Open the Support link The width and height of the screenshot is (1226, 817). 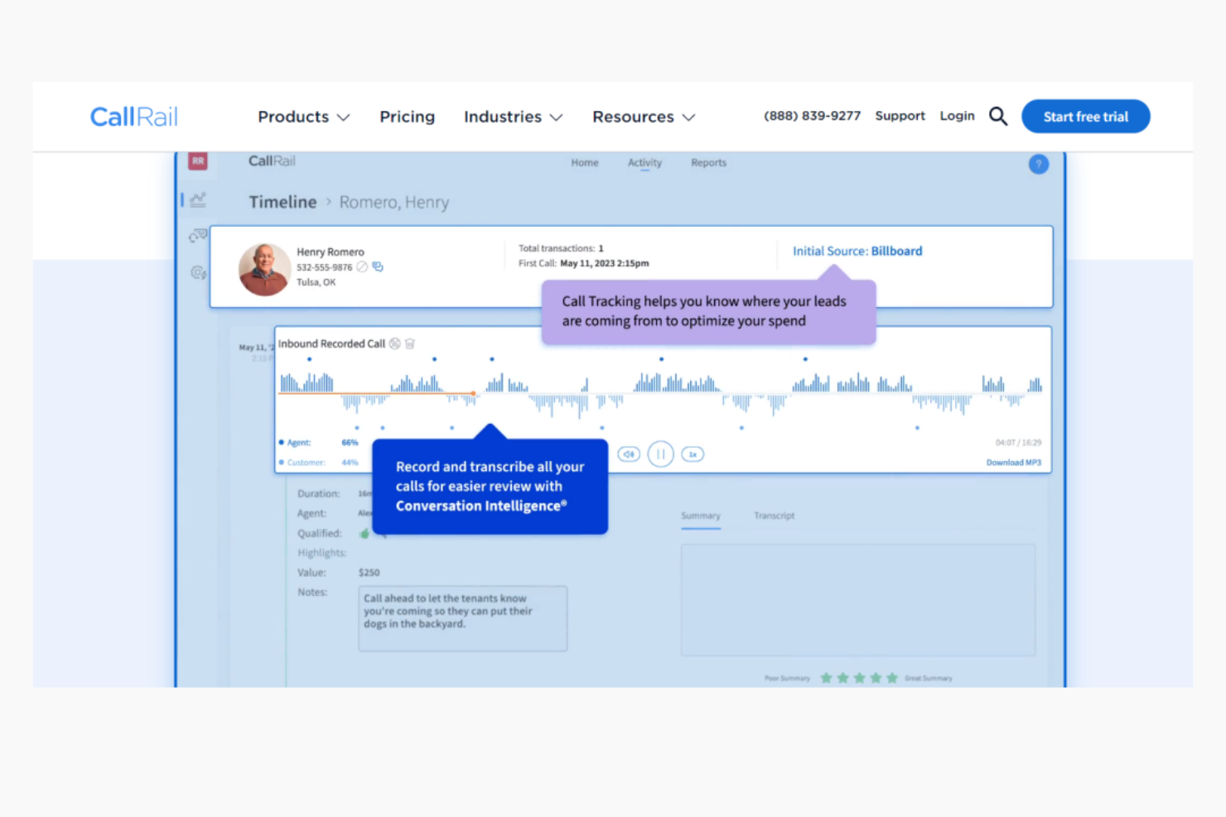click(900, 116)
